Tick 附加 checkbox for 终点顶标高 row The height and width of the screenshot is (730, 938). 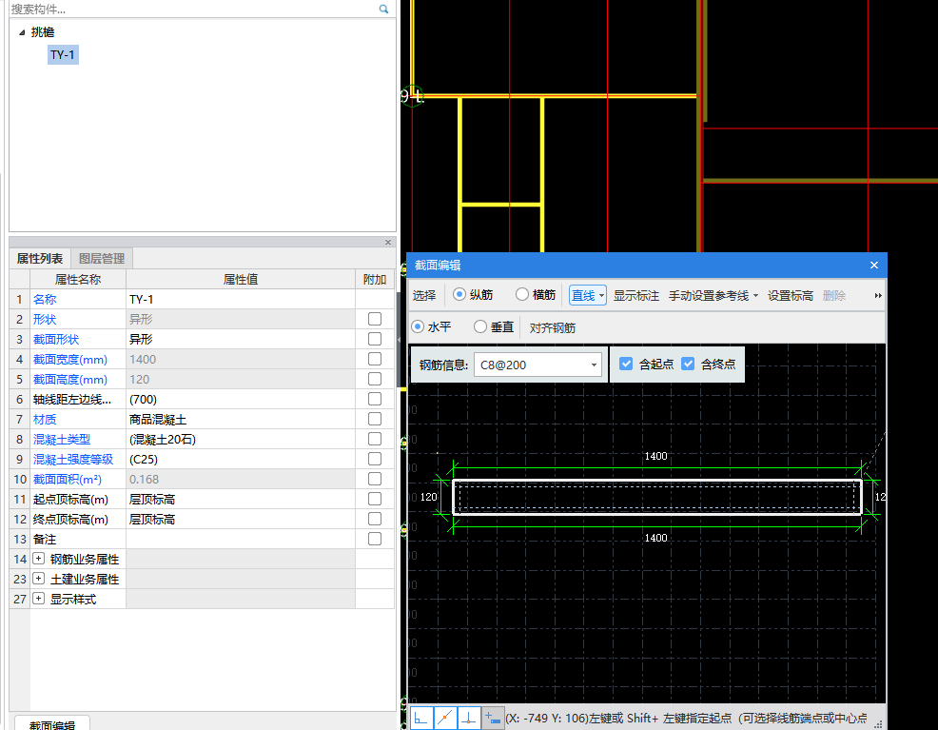(375, 519)
